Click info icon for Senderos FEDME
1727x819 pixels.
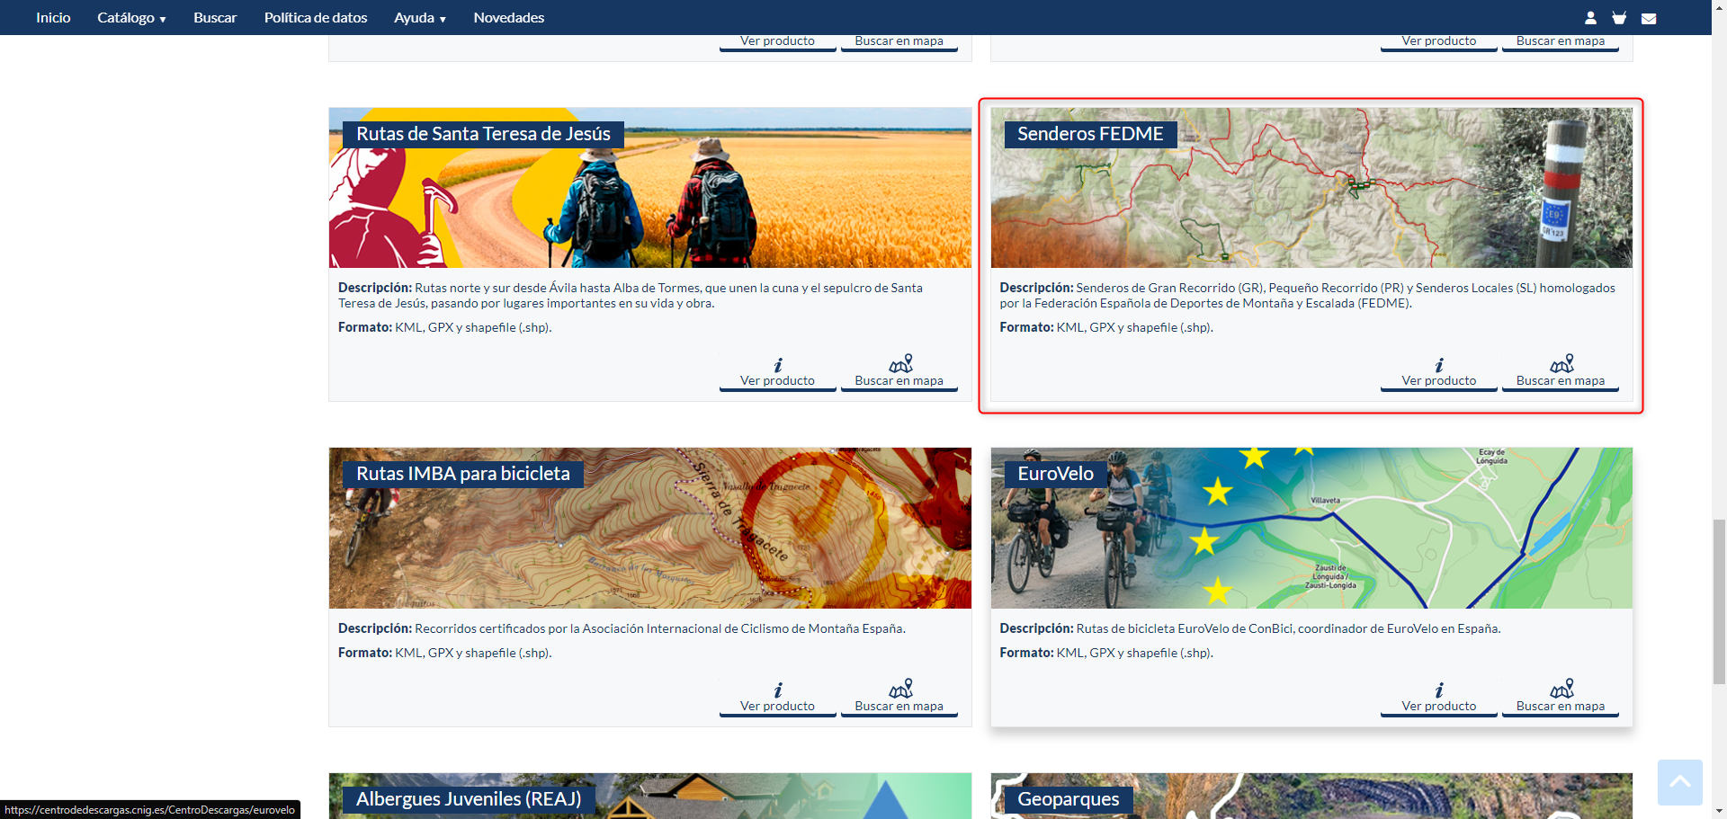click(x=1438, y=365)
